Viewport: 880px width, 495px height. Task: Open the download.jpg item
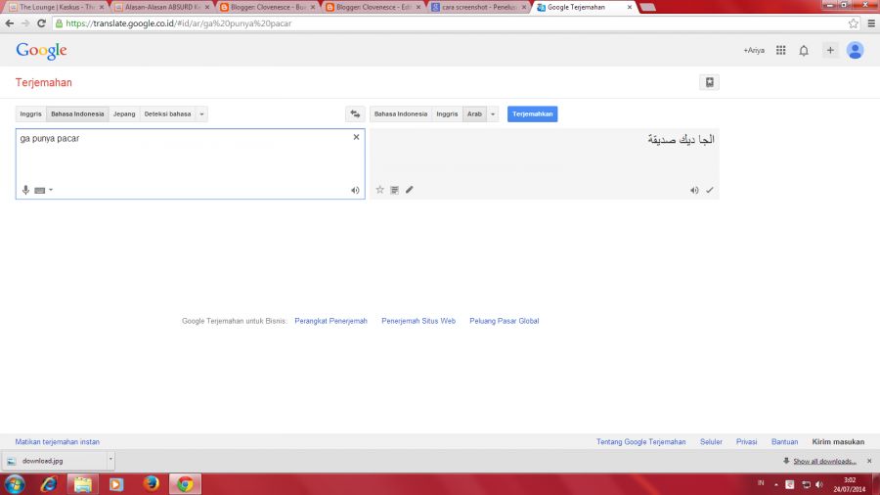tap(54, 461)
